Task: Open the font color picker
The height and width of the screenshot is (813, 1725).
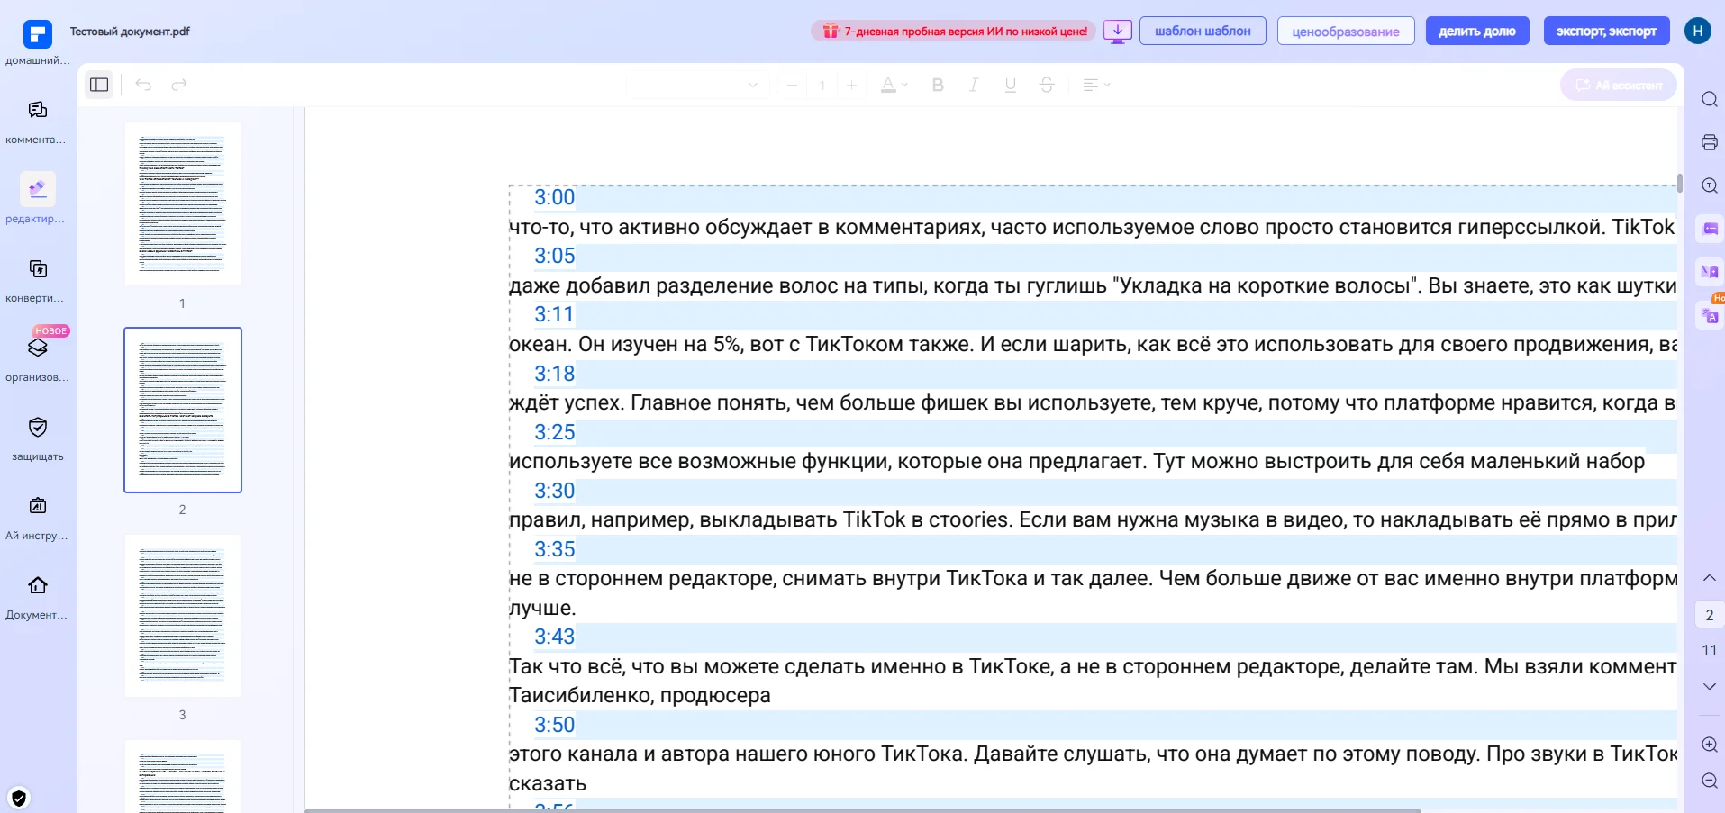Action: pyautogui.click(x=894, y=85)
